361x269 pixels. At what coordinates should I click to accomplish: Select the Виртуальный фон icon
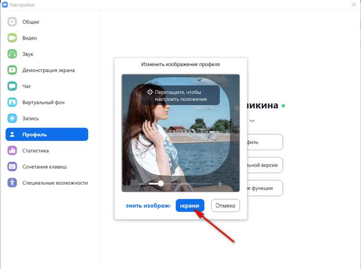12,102
